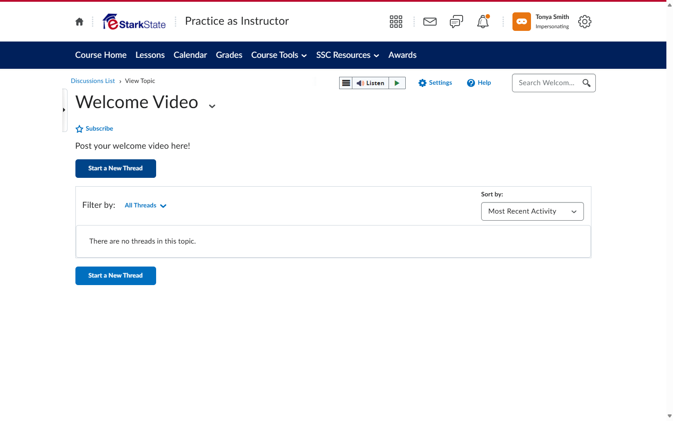
Task: Open the Most Recent Activity sort dropdown
Action: (x=532, y=211)
